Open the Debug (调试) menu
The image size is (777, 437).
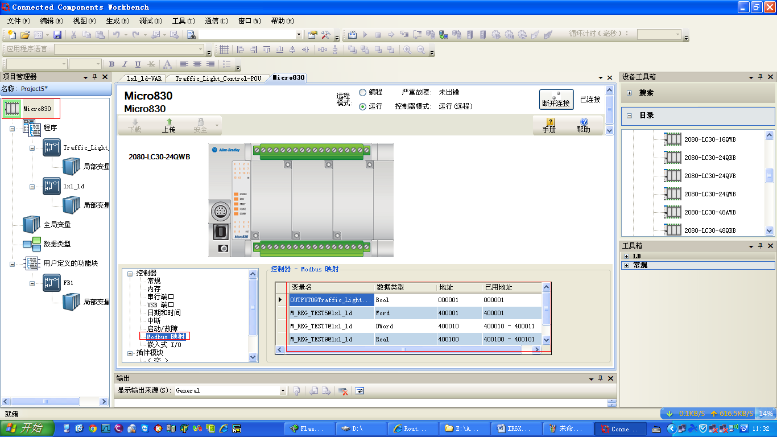coord(150,21)
